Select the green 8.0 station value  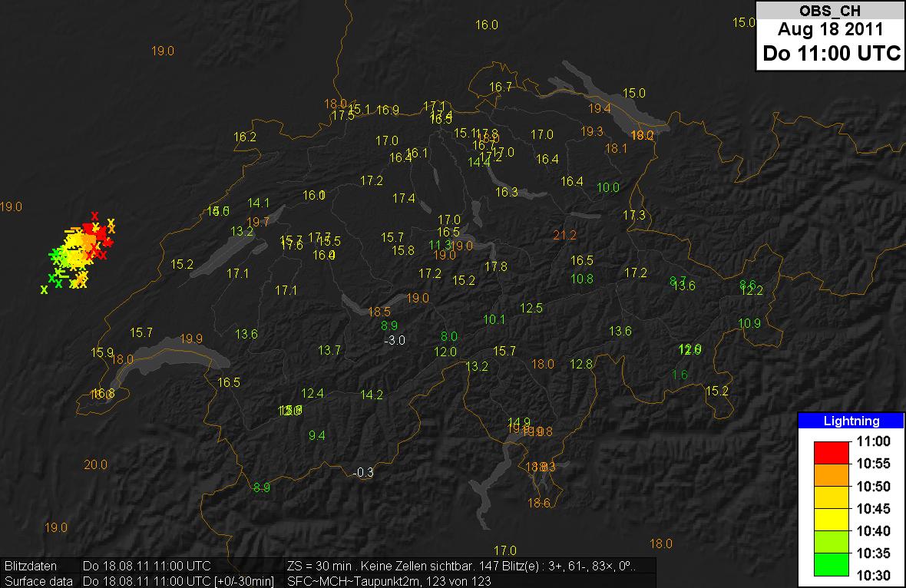pyautogui.click(x=449, y=336)
